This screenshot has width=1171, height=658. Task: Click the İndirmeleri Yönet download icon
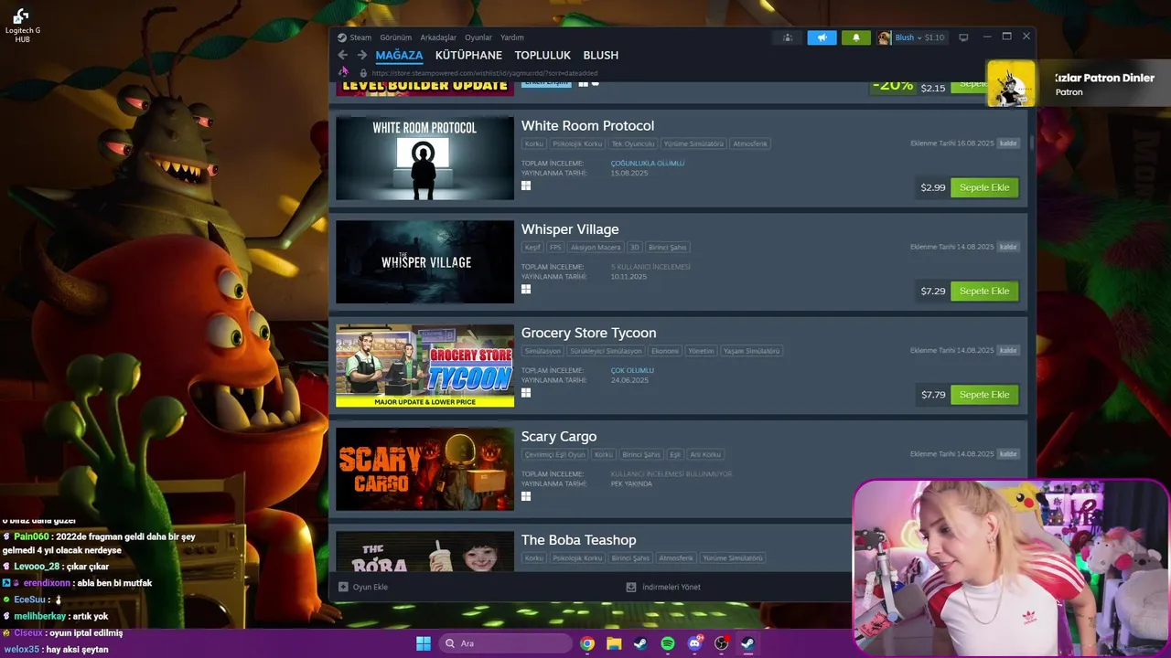631,587
